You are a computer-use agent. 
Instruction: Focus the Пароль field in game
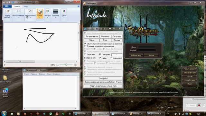click(146, 50)
